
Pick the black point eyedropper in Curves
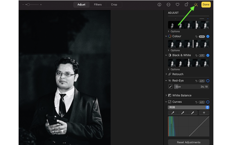pyautogui.click(x=173, y=113)
